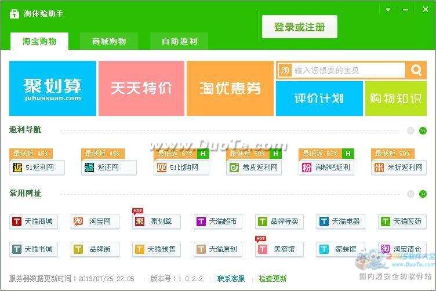The width and height of the screenshot is (436, 291).
Task: Click the 联系客服 link
Action: click(x=231, y=278)
